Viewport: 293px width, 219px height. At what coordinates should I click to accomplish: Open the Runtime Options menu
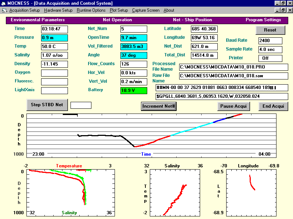click(91, 10)
